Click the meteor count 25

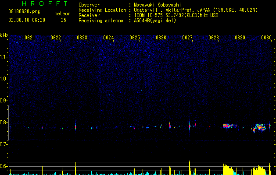point(64,20)
